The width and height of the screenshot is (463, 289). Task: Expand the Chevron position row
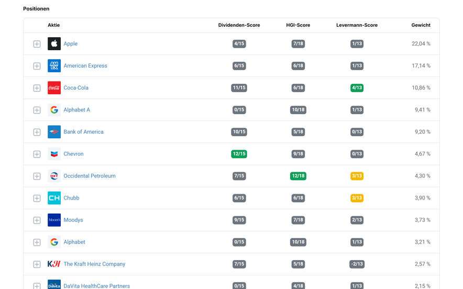[x=37, y=154]
